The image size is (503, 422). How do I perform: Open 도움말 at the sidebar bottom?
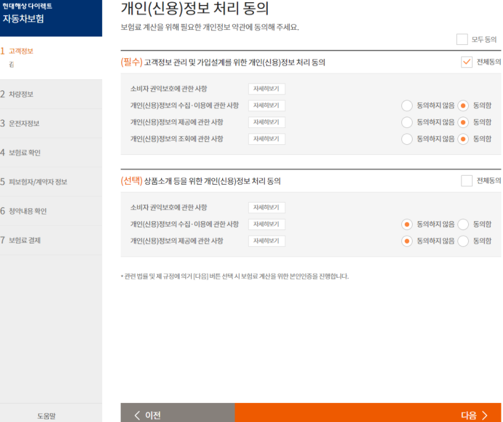[47, 416]
